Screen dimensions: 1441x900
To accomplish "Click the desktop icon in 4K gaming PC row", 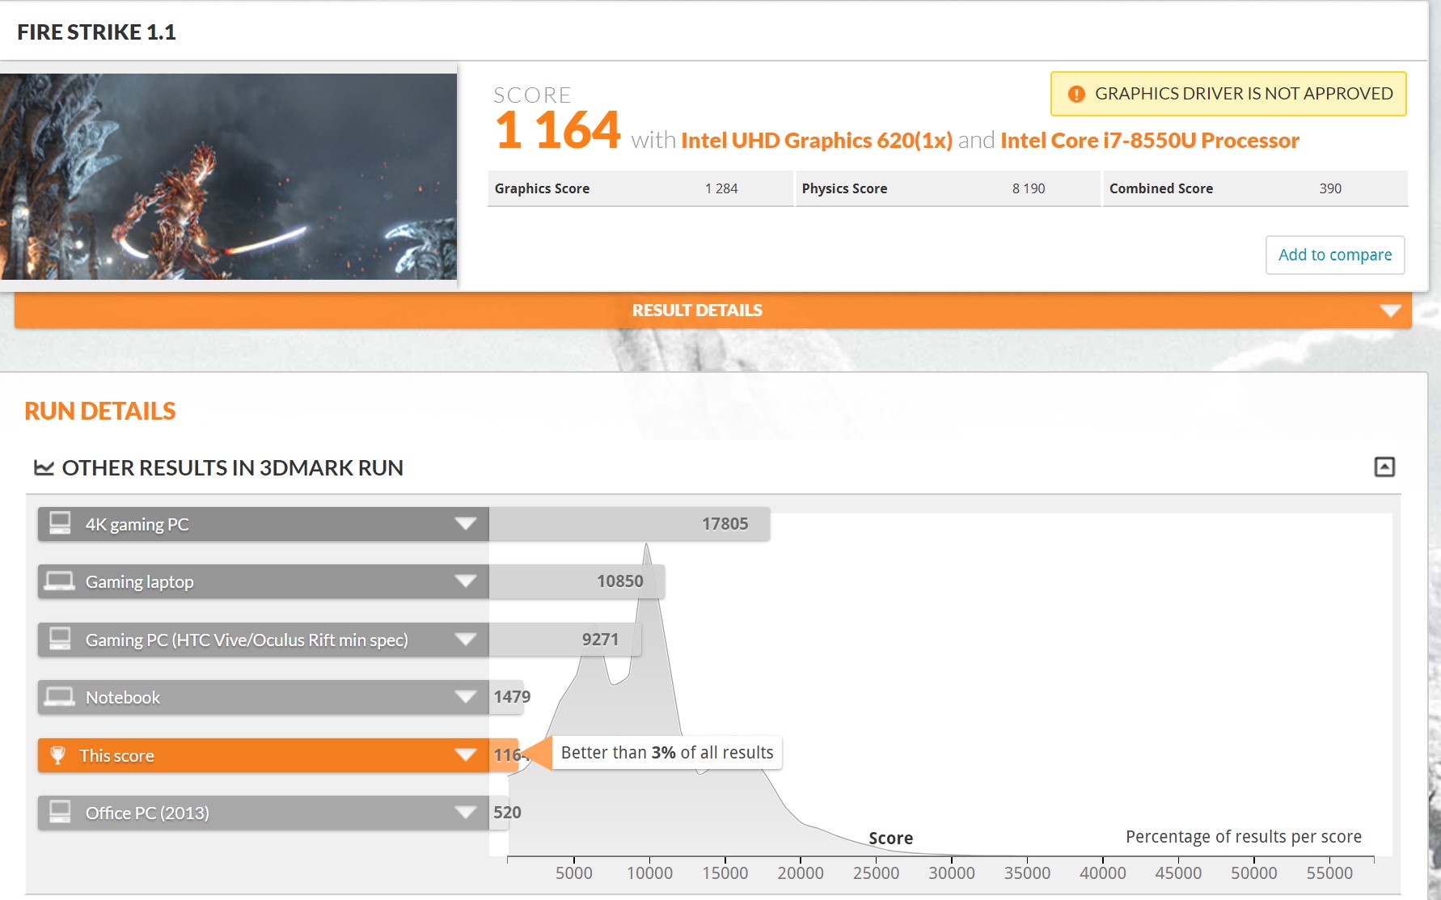I will tap(60, 523).
